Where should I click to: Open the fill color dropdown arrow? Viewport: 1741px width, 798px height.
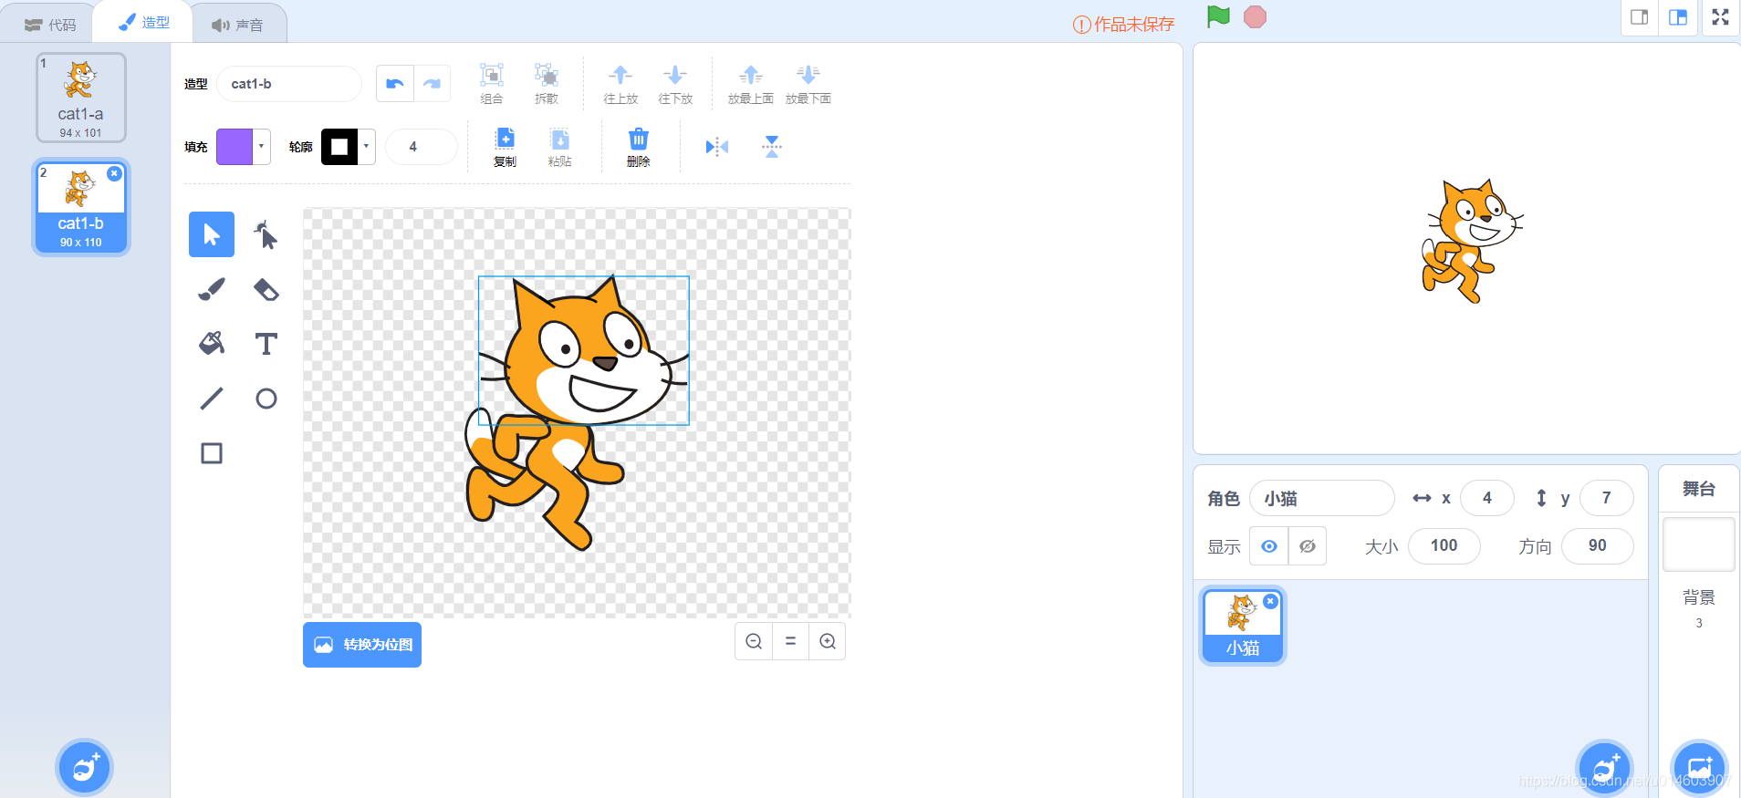262,146
